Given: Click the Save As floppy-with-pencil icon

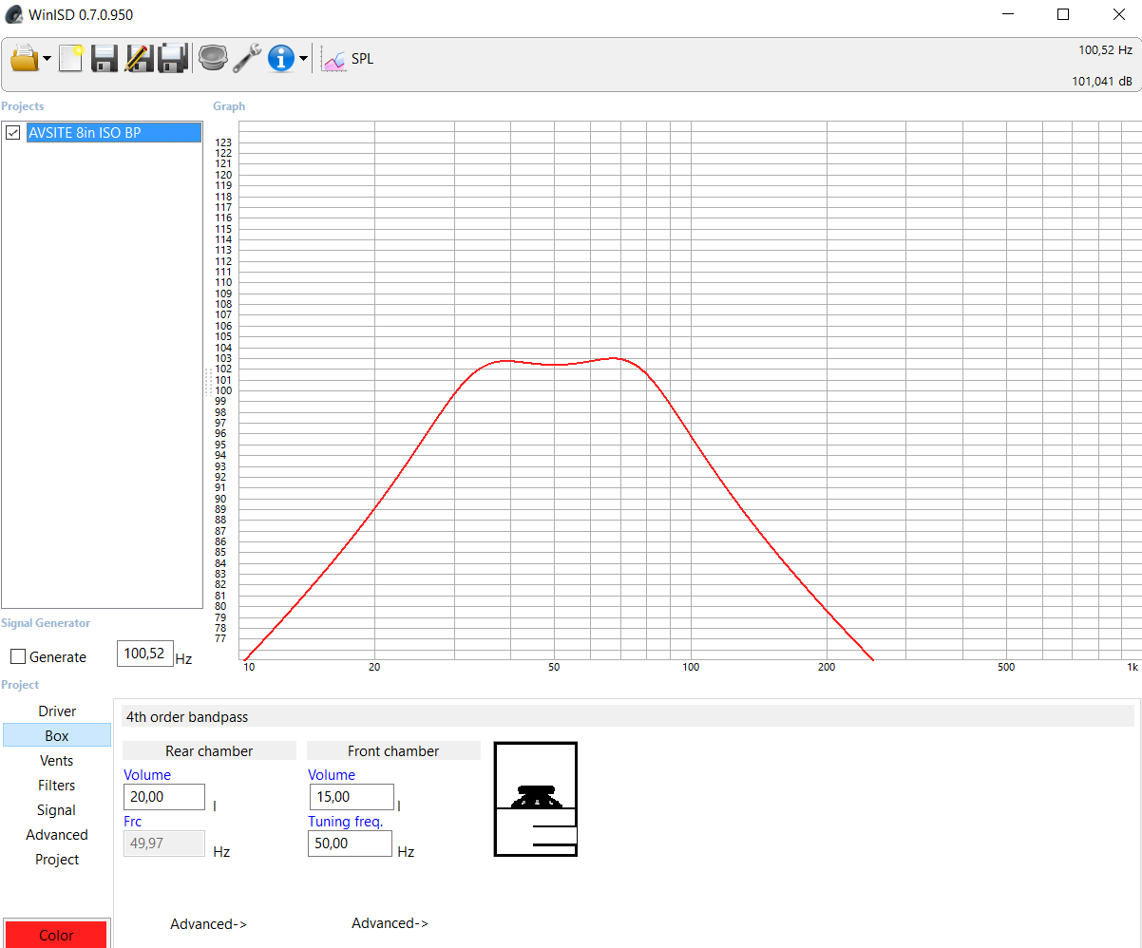Looking at the screenshot, I should point(139,59).
